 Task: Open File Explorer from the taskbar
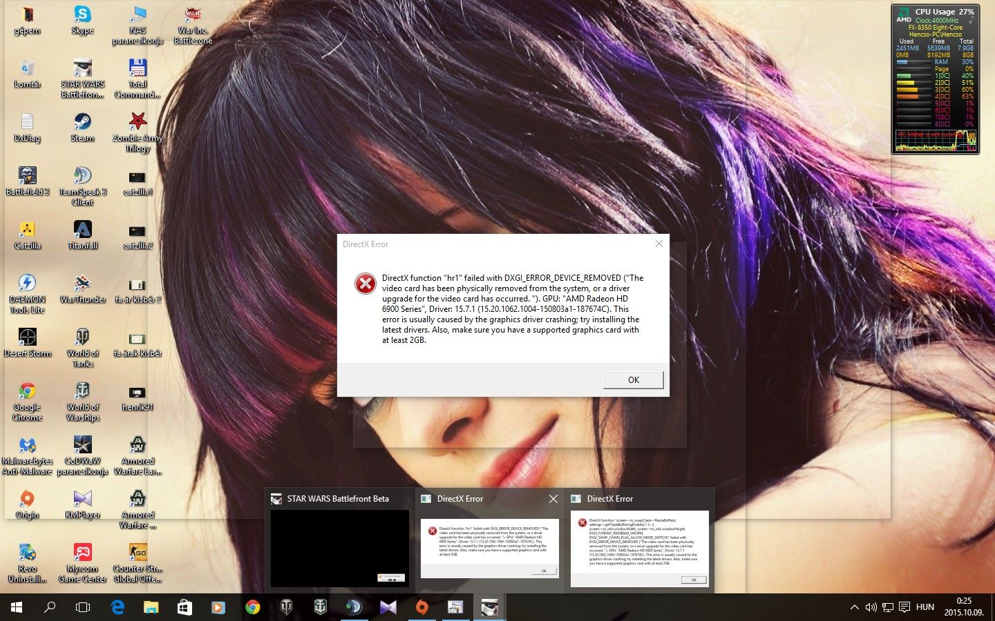151,607
